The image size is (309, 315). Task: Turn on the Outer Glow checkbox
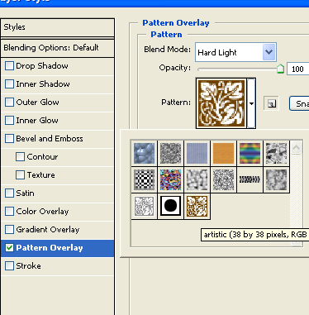tap(9, 103)
